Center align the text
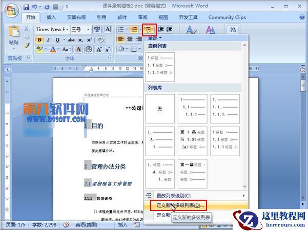Image resolution: width=308 pixels, height=231 pixels. click(130, 39)
